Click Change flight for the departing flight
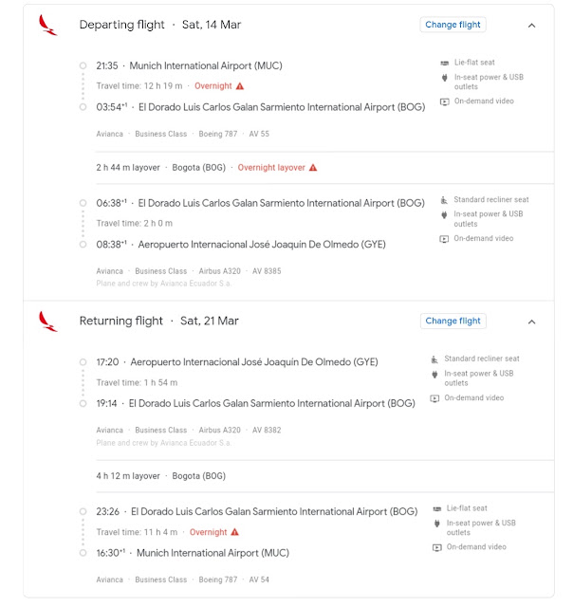 pyautogui.click(x=453, y=25)
